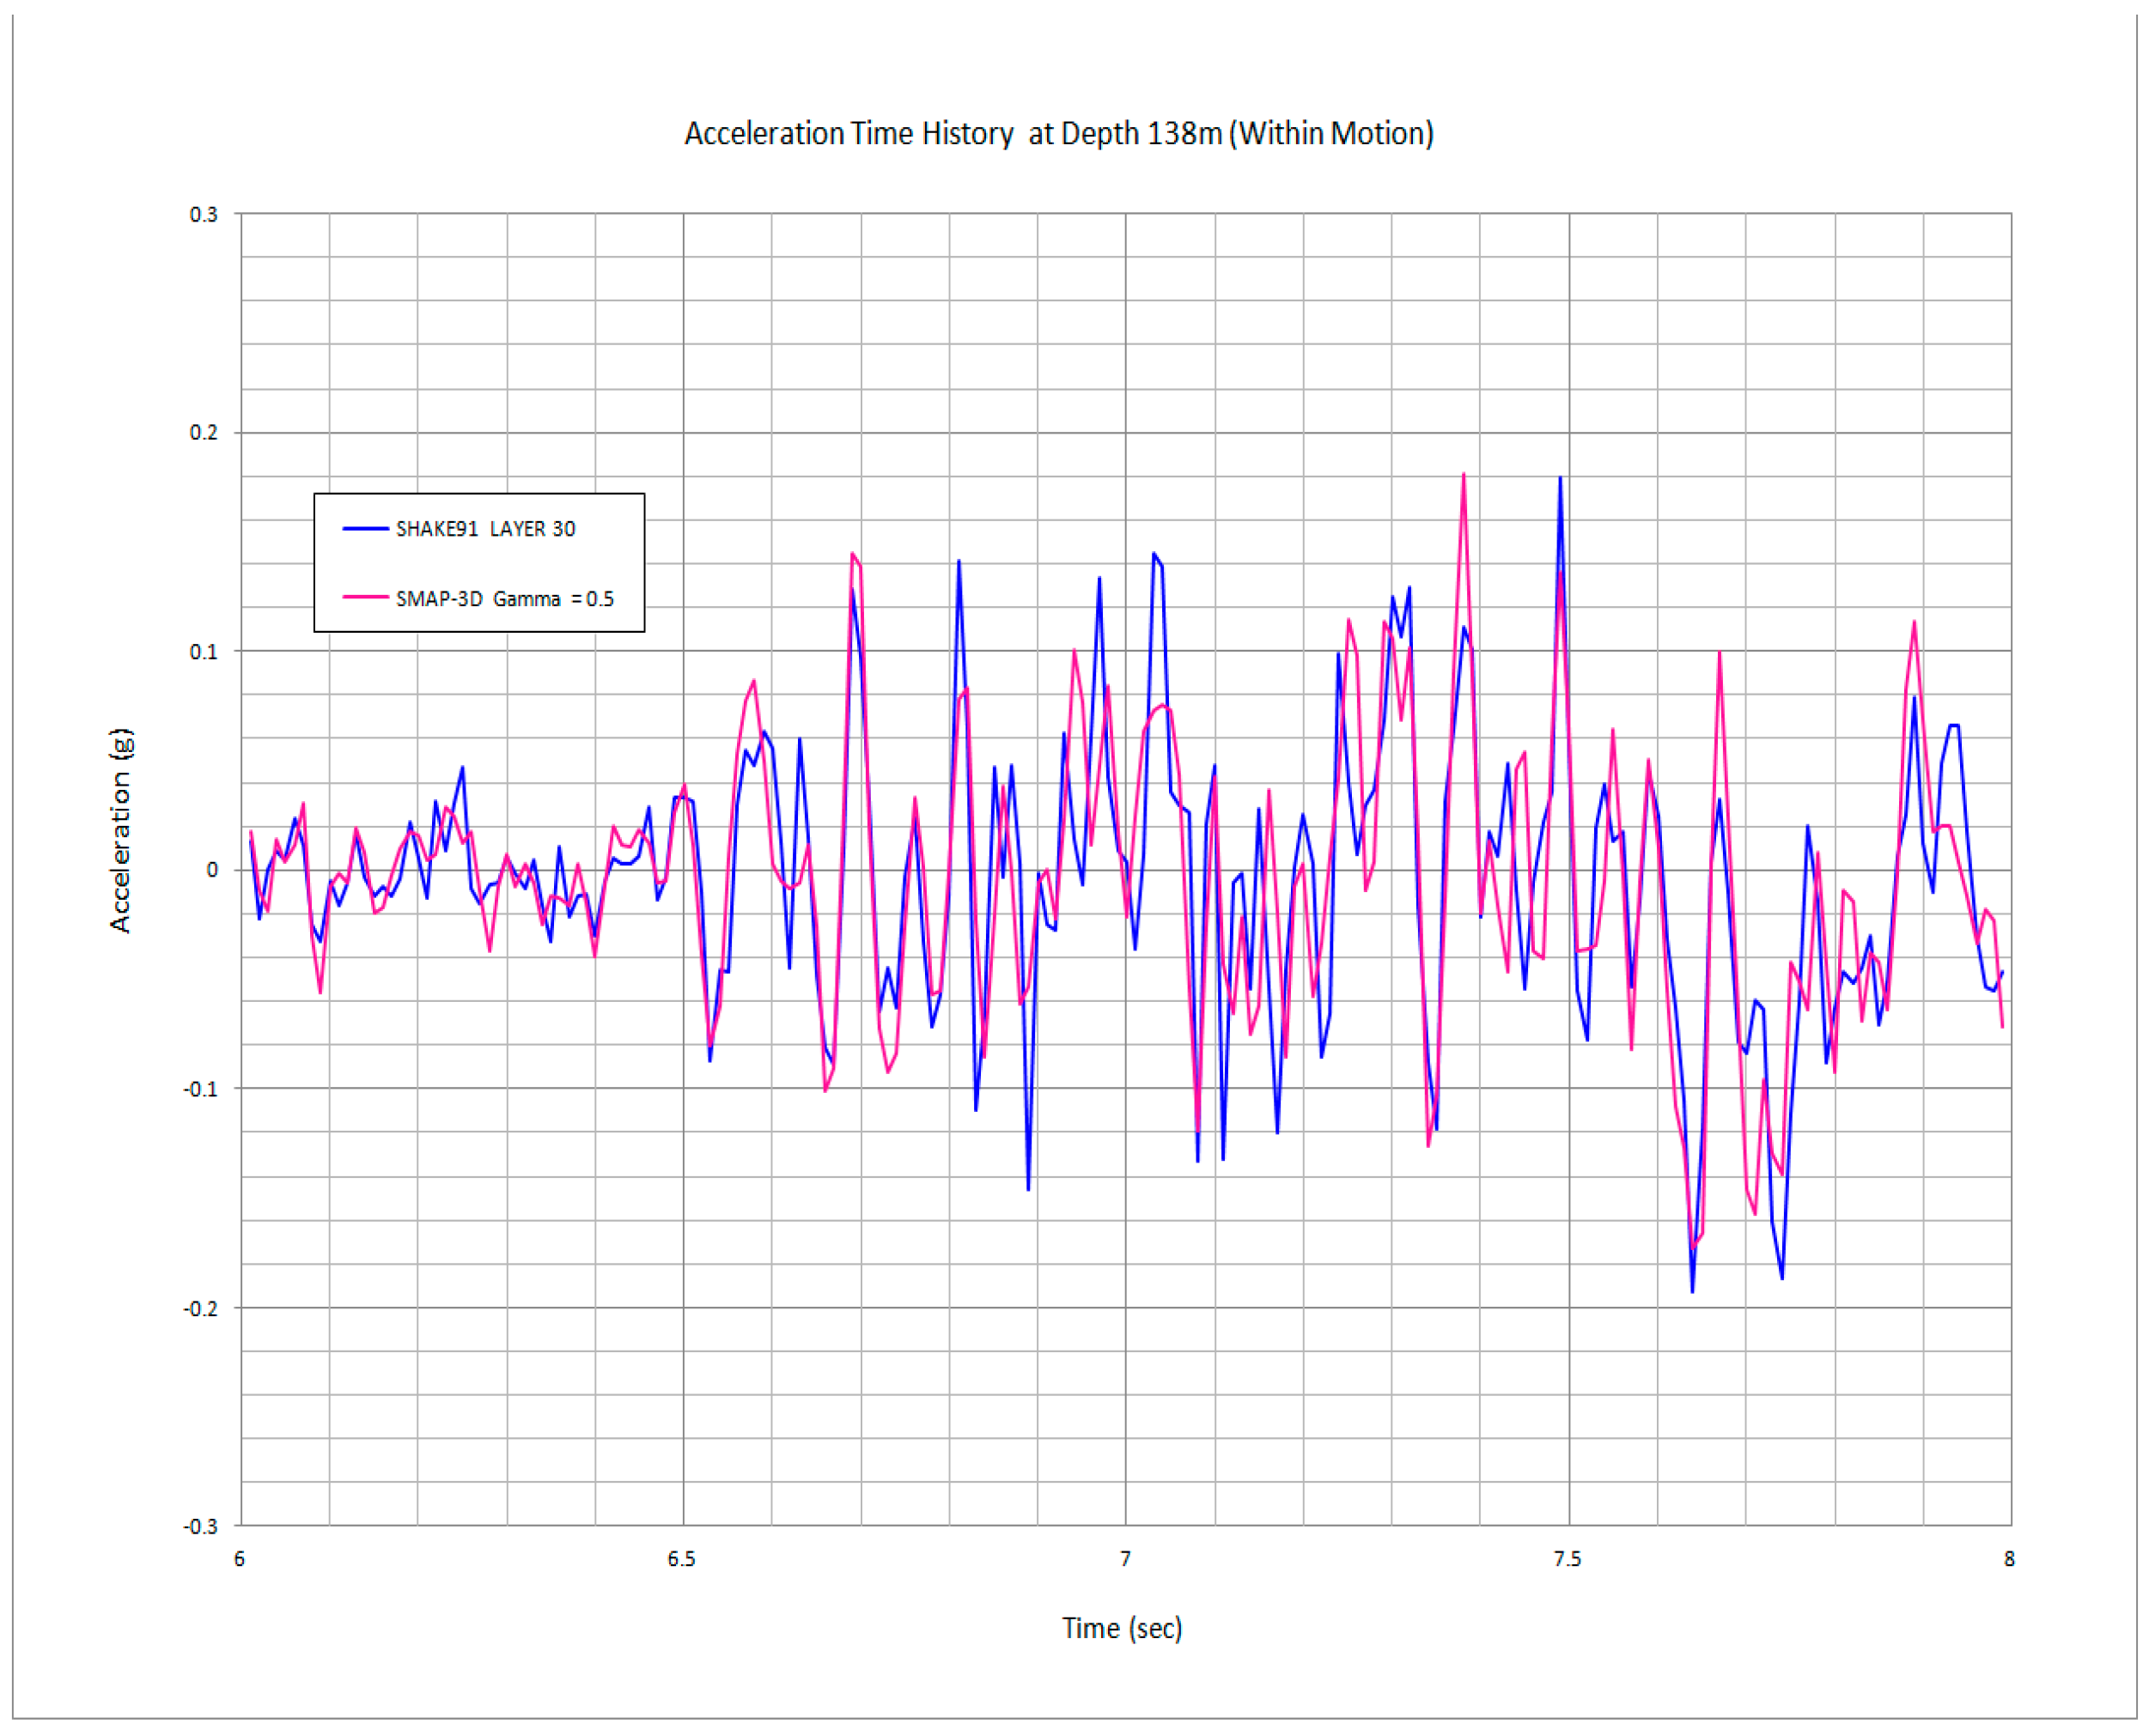Click the 8 tick label on time axis
This screenshot has height=1736, width=2149.
2009,1559
